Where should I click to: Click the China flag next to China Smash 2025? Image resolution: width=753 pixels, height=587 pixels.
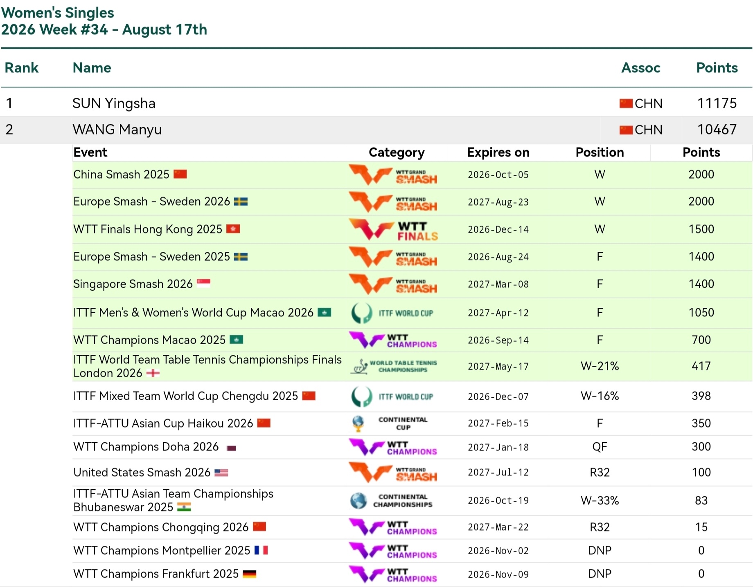[x=180, y=174]
